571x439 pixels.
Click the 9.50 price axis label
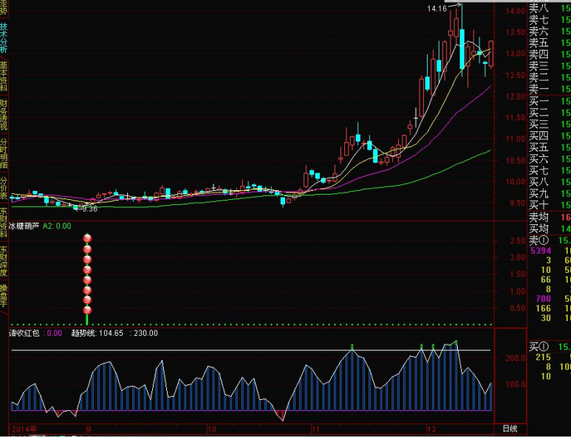pyautogui.click(x=517, y=203)
